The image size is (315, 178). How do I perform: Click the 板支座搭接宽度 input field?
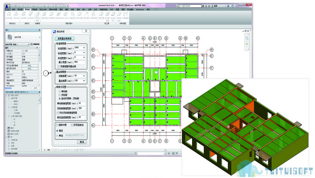coord(81,117)
